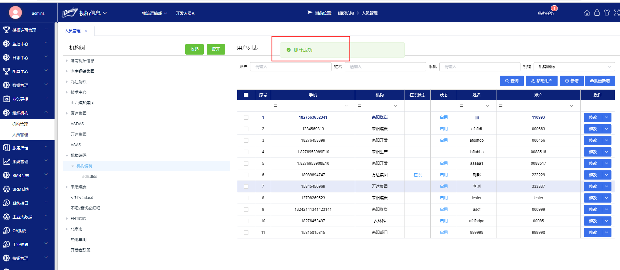Click the 姓名 search input field

click(x=385, y=67)
